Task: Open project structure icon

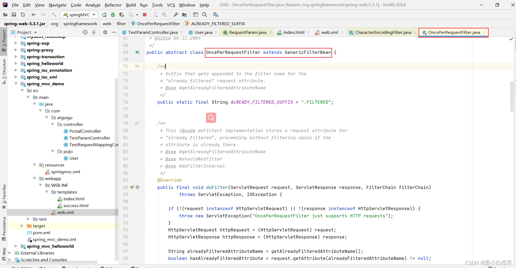Action: pyautogui.click(x=184, y=15)
